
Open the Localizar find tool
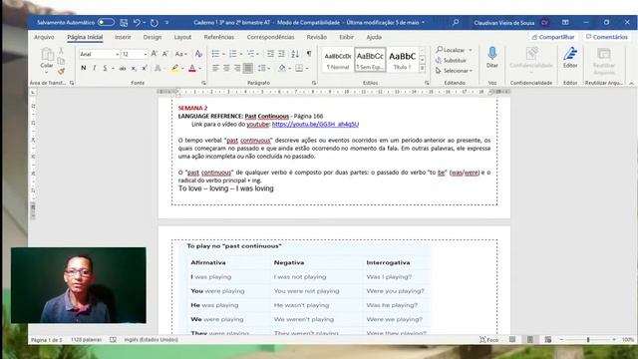coord(451,50)
